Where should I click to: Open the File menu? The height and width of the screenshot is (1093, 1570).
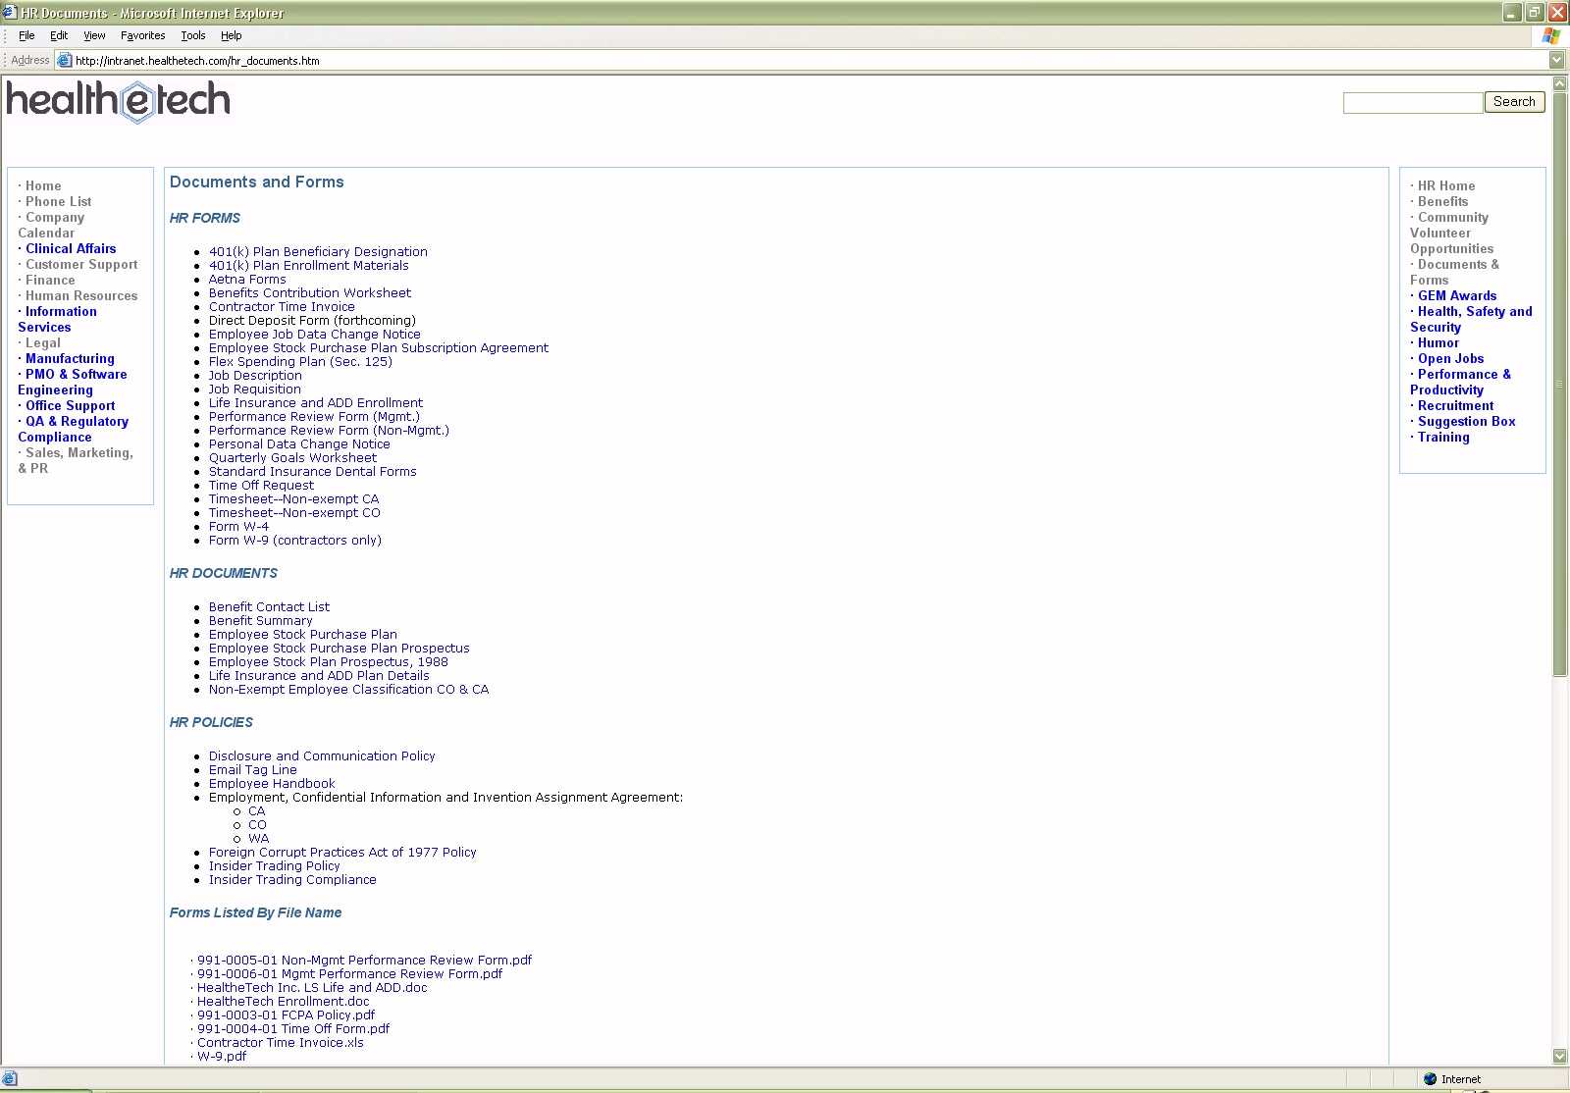pos(26,35)
